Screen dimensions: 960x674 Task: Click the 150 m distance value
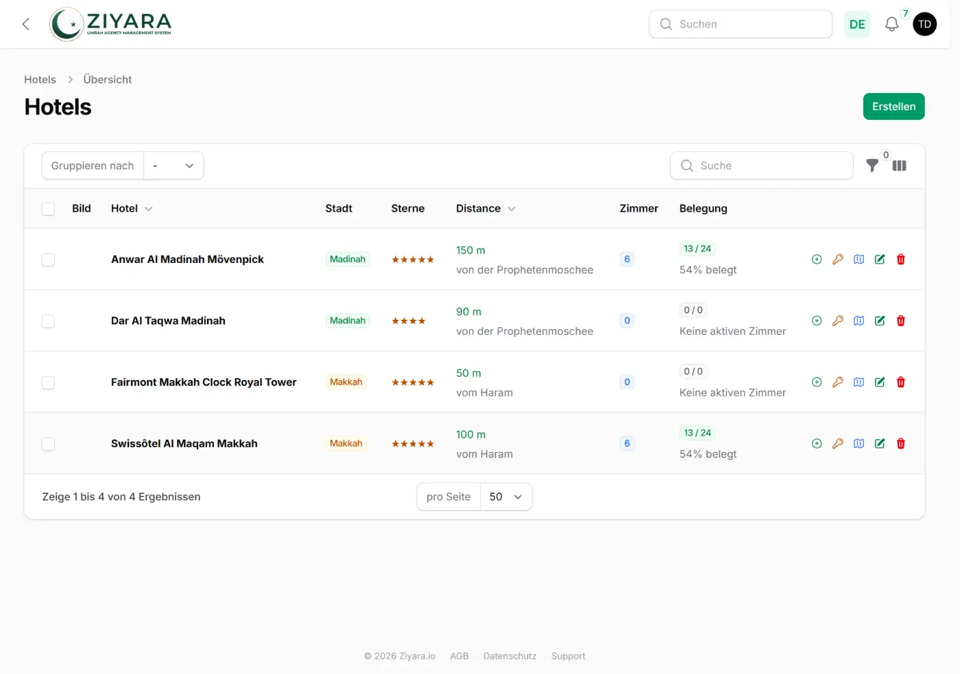470,251
